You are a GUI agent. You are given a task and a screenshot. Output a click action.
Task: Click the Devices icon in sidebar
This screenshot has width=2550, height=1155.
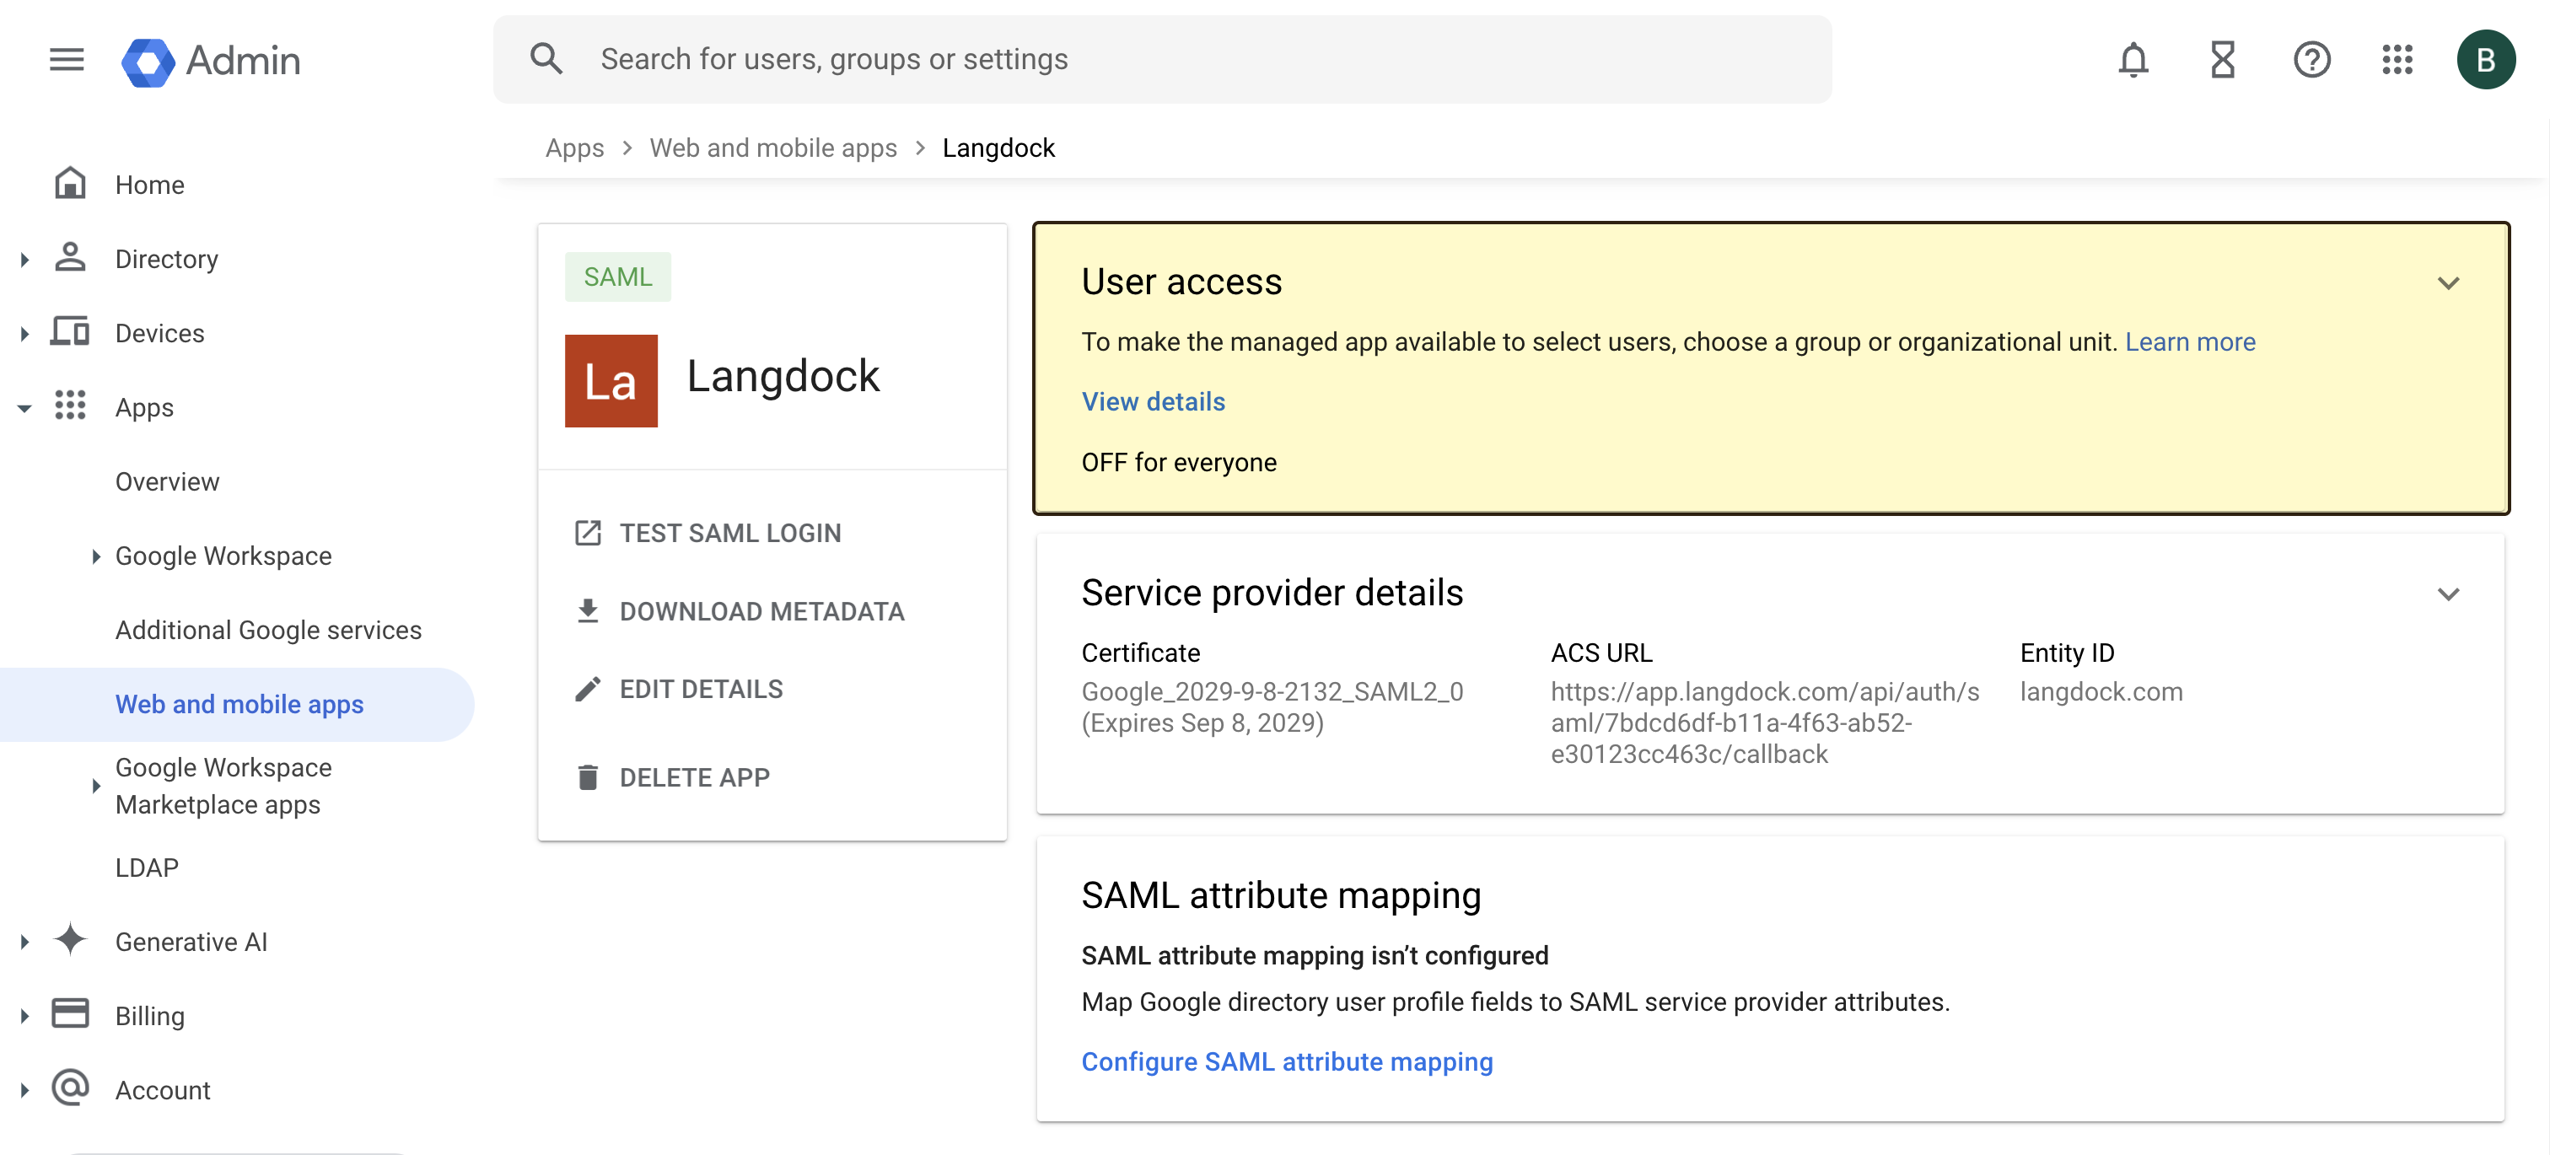70,331
